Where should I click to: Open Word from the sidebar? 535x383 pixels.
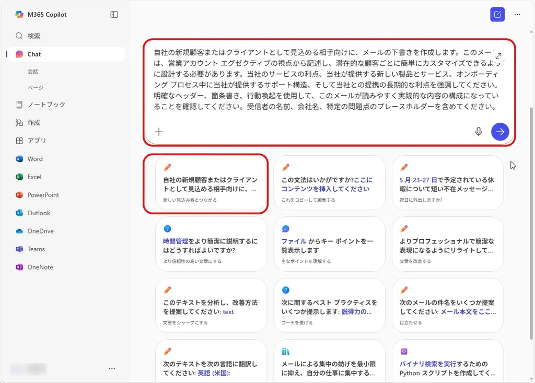tap(35, 159)
